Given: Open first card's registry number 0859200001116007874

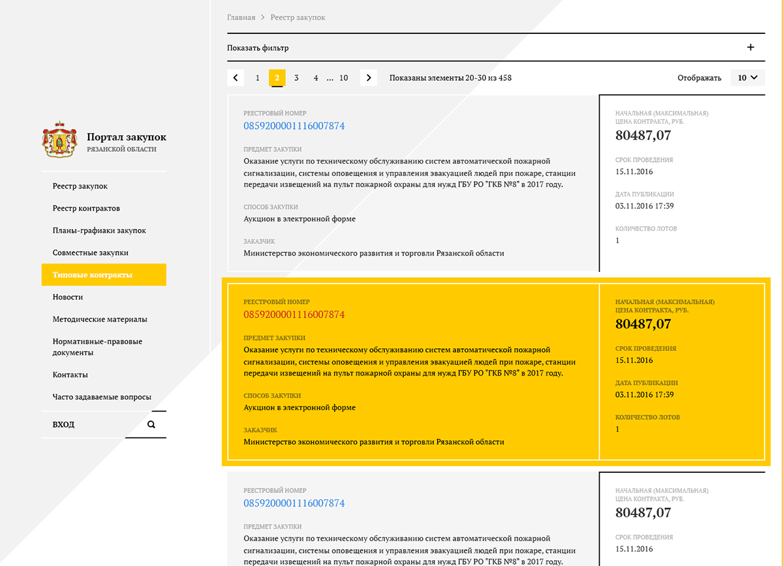Looking at the screenshot, I should coord(294,126).
